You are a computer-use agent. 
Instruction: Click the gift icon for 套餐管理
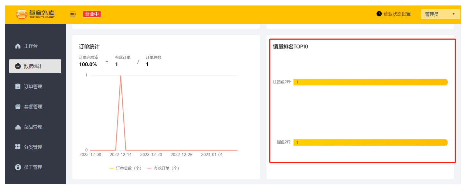pyautogui.click(x=18, y=106)
